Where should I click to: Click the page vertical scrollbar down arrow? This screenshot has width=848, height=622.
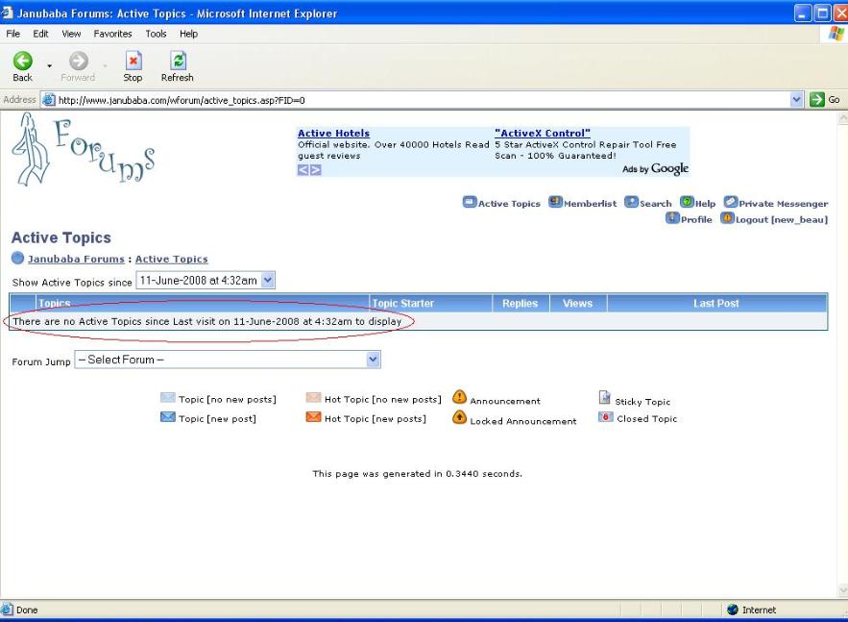pos(842,590)
